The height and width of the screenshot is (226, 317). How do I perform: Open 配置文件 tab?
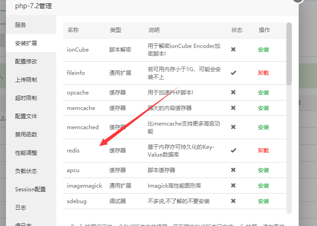click(31, 116)
